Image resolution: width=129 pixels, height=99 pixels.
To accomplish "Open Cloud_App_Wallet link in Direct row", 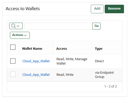I will tap(36, 61).
